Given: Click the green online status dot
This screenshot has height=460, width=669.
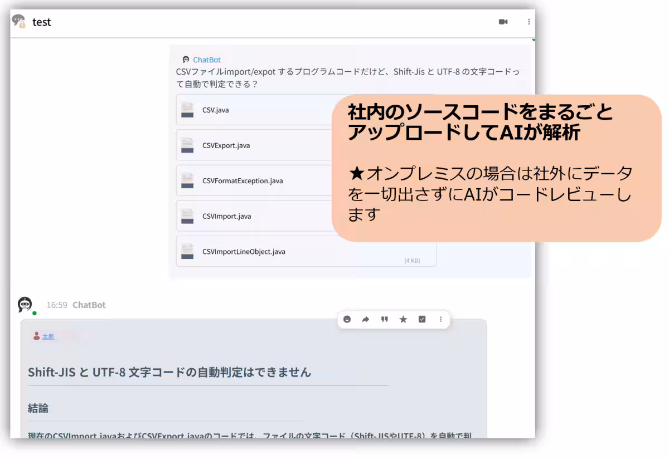Looking at the screenshot, I should 35,313.
